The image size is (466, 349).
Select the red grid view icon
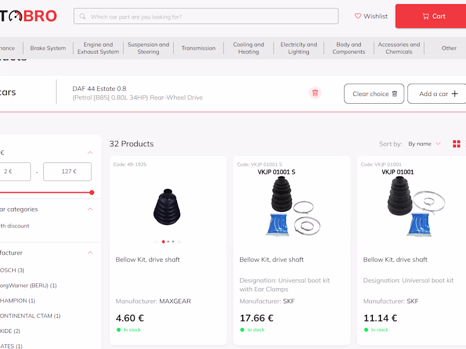click(x=457, y=144)
